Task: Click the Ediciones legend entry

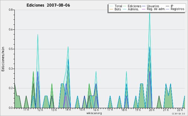Action: 132,6
